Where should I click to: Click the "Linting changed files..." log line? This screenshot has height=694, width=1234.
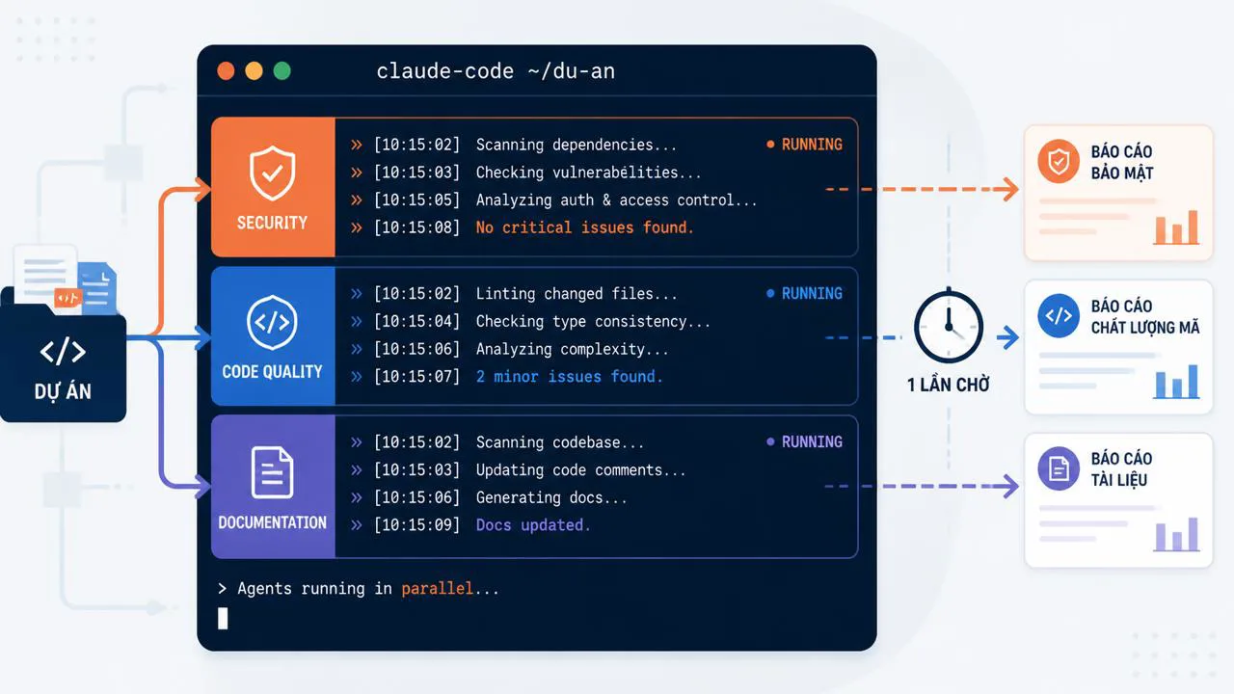tap(577, 294)
